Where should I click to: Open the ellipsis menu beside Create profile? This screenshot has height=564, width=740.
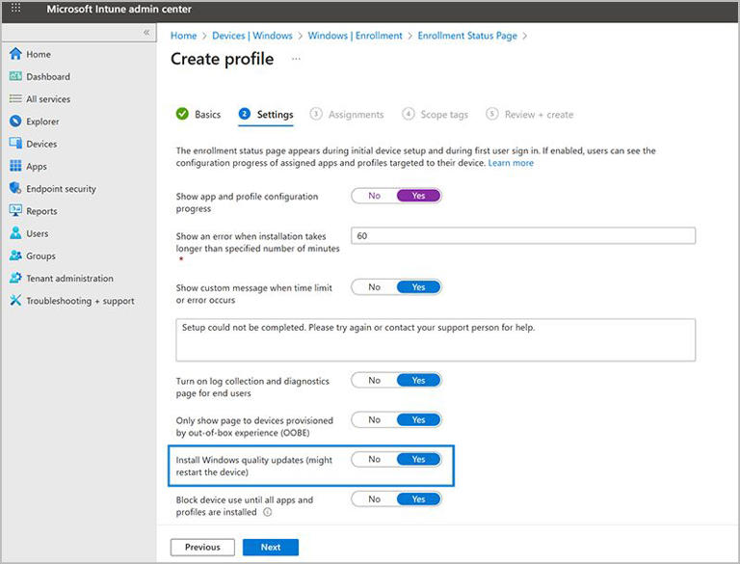tap(296, 59)
